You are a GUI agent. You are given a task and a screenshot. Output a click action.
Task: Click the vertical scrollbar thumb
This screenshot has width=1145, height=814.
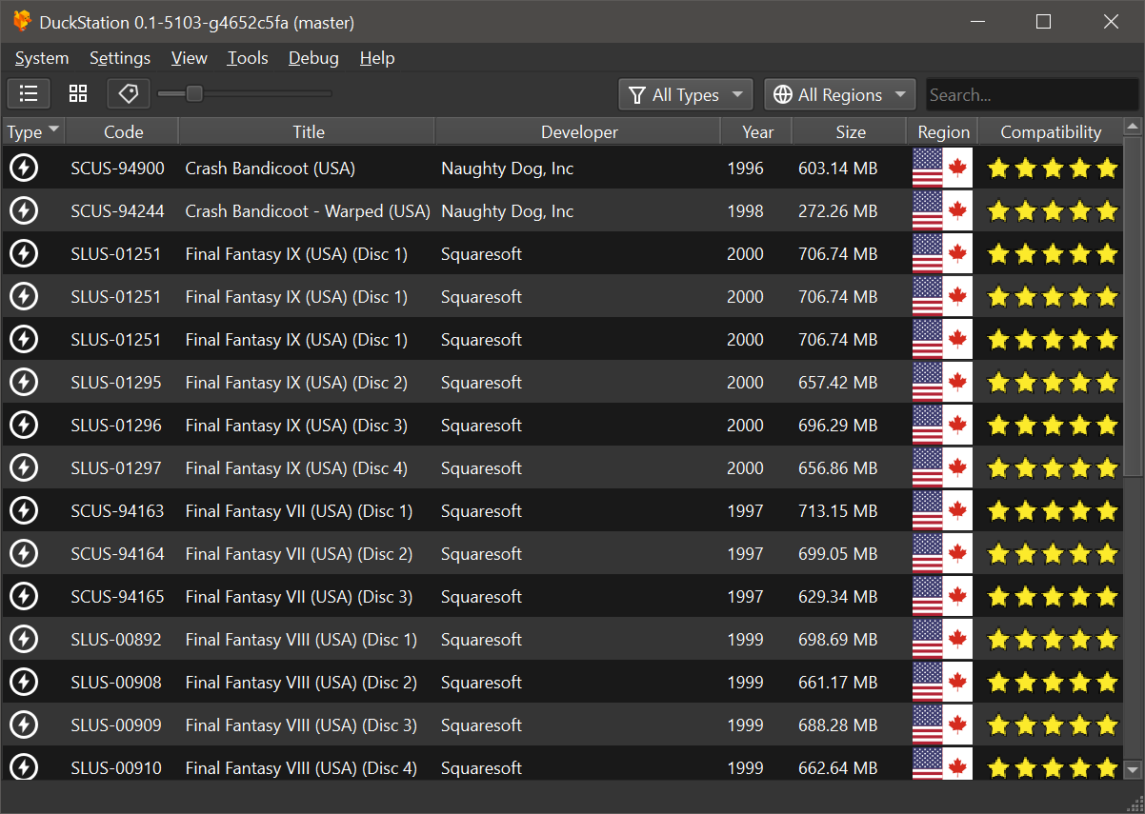pos(1133,308)
